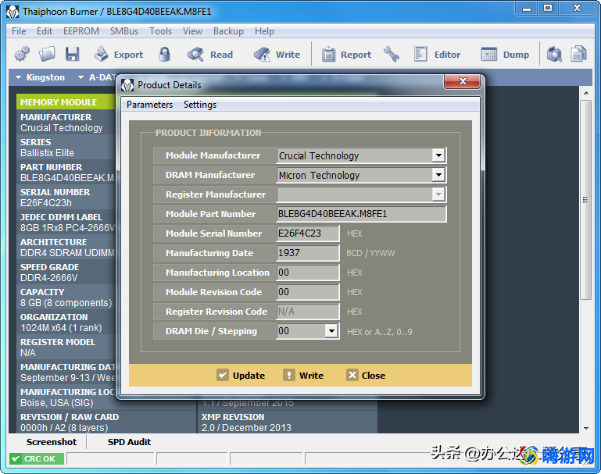Maximize the Thaiphoon Burner window
601x474 pixels.
tap(548, 8)
